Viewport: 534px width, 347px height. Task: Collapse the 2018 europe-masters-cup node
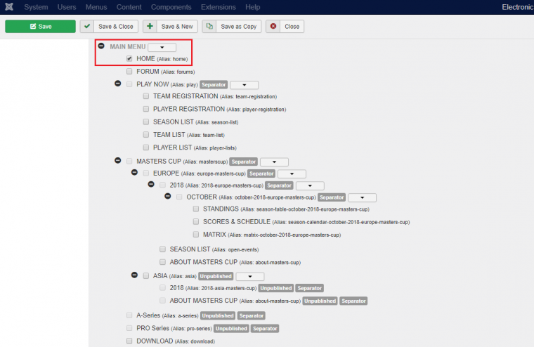click(151, 184)
